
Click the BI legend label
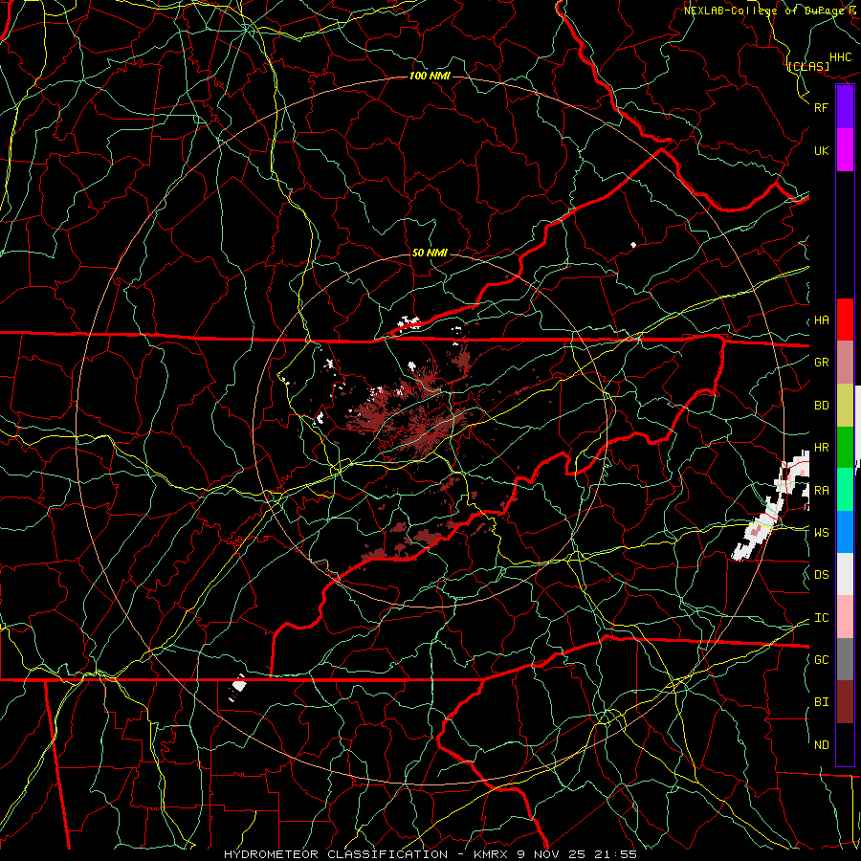(x=821, y=702)
